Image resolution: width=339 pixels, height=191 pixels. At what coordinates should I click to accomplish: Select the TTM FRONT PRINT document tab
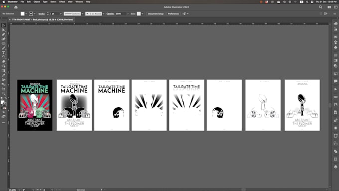(42, 19)
